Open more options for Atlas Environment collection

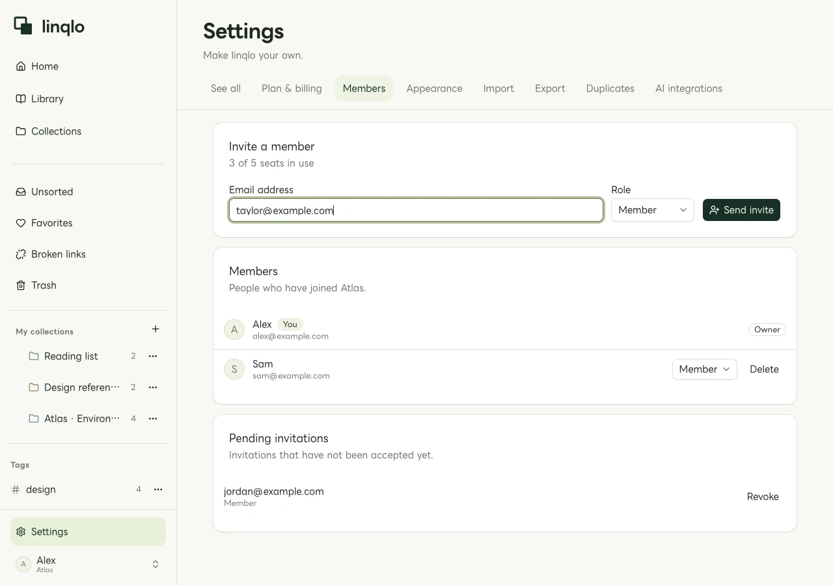tap(153, 419)
